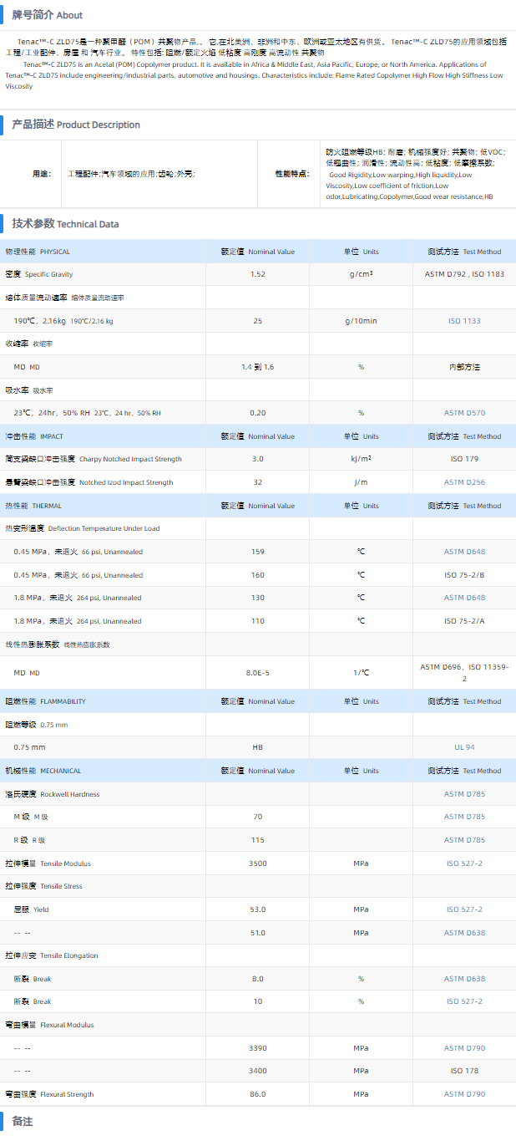This screenshot has width=516, height=1136.
Task: Click the 物理性能 PHYSICAL table header
Action: tap(38, 252)
